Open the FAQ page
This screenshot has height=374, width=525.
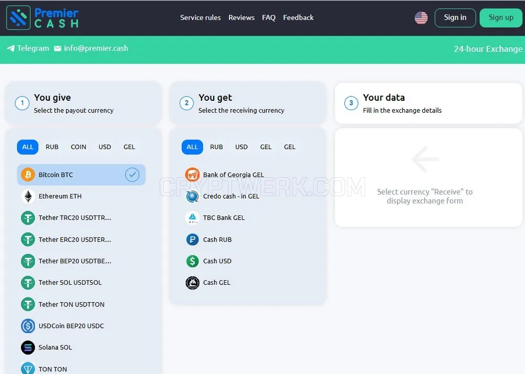click(268, 17)
